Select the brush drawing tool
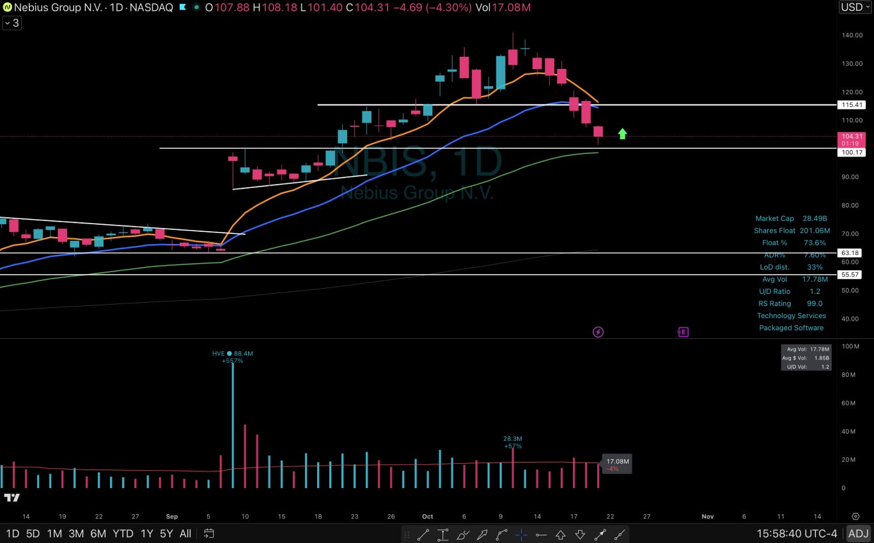 [463, 535]
